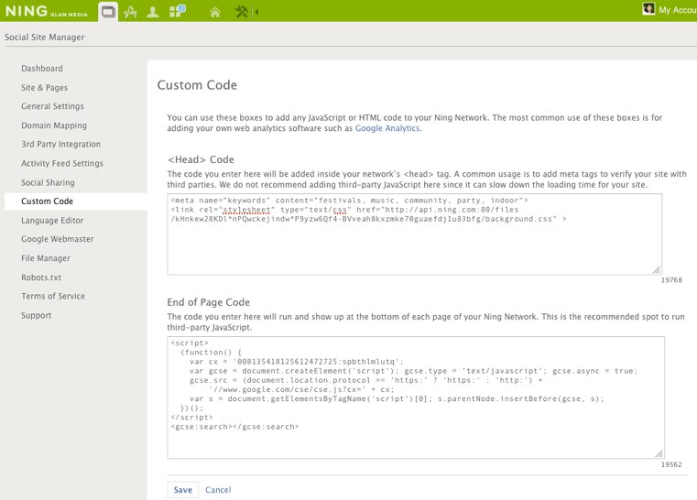Go to Social Sharing settings
The width and height of the screenshot is (697, 500).
click(48, 182)
